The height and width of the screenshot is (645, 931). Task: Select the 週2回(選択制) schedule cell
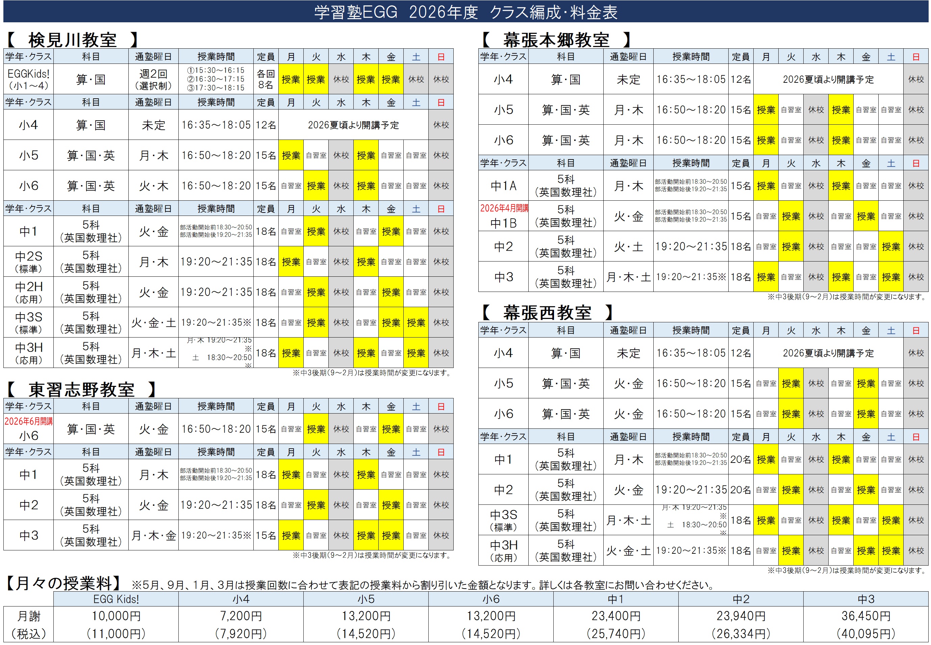153,79
